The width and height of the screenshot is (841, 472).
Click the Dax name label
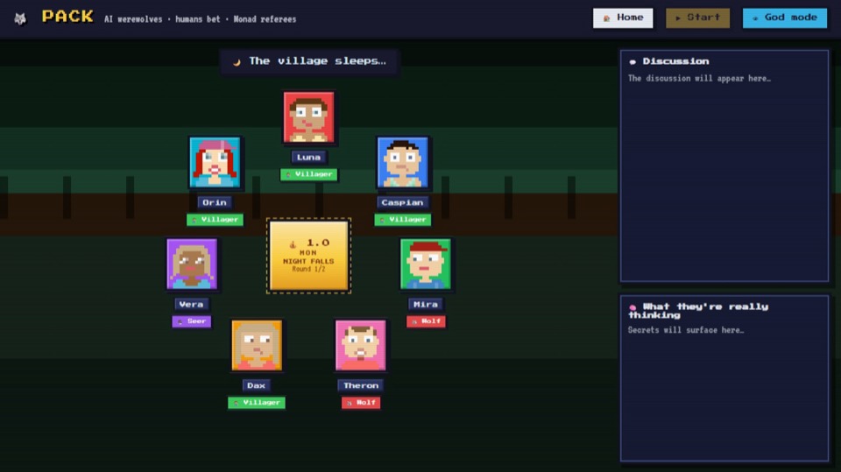257,385
